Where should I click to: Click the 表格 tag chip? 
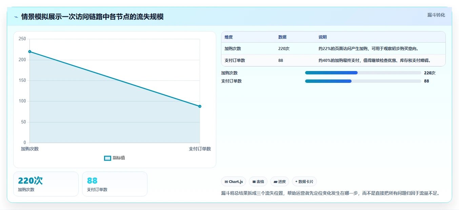(258, 182)
